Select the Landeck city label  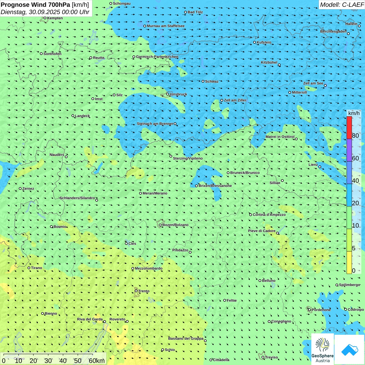[82, 116]
